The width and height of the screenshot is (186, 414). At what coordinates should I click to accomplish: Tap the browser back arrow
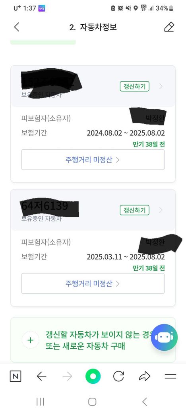(x=41, y=376)
